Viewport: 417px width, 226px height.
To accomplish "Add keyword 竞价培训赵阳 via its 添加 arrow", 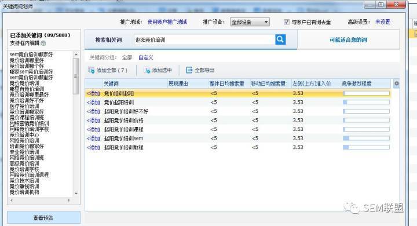I will (93, 93).
